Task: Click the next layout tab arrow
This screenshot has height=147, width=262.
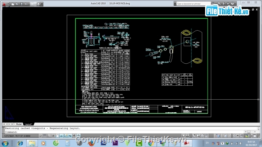Action: [9, 124]
